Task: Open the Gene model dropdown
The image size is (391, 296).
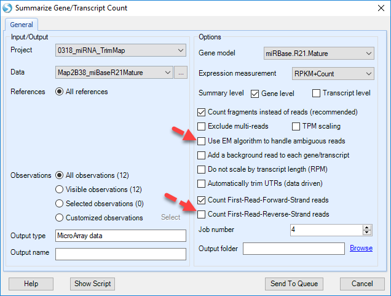Action: click(319, 53)
